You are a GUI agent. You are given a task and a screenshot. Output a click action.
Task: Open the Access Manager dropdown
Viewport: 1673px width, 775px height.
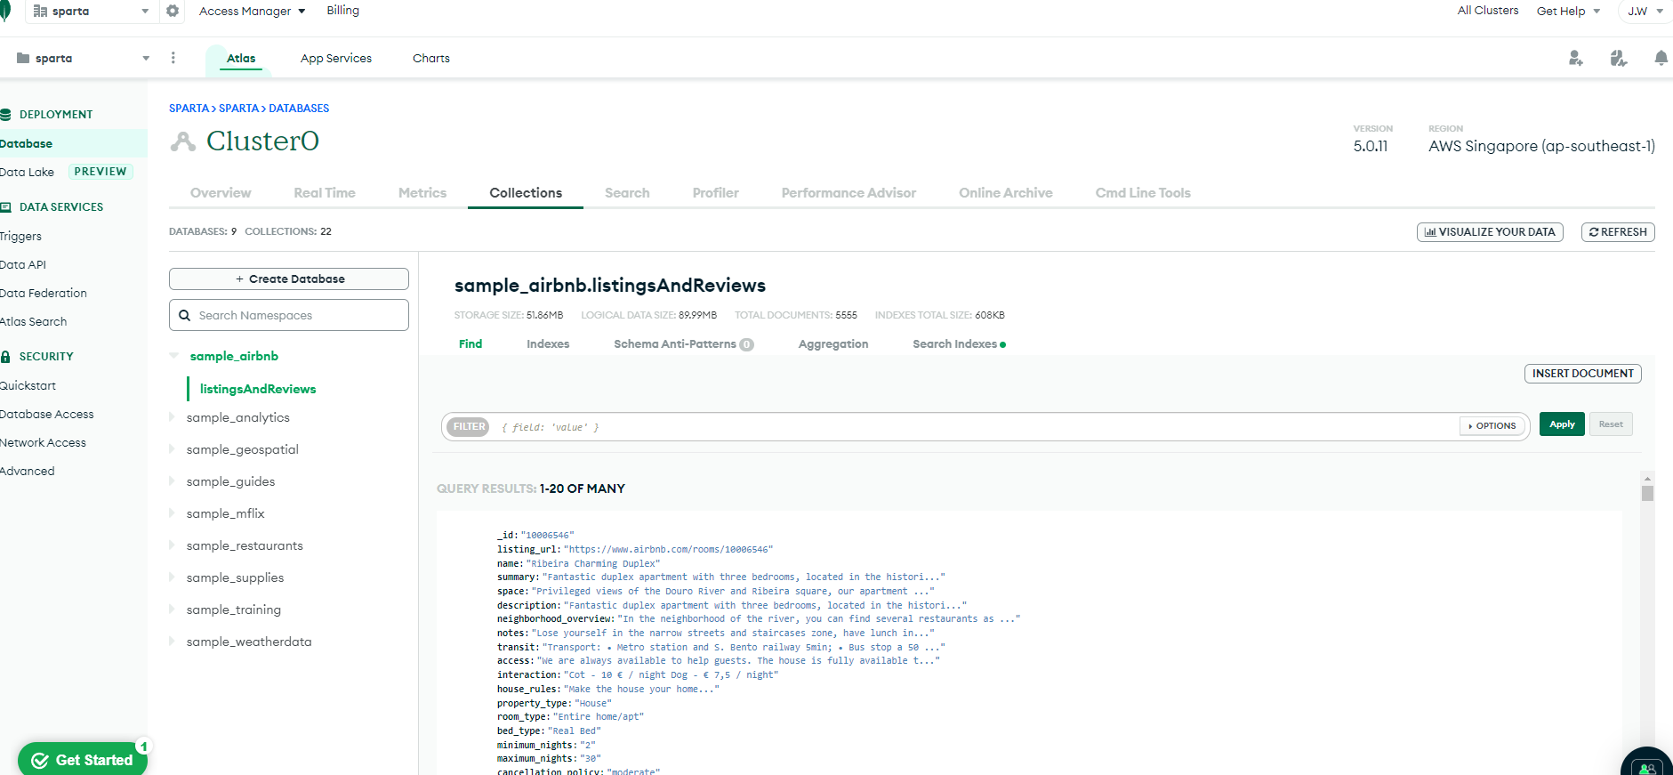252,12
